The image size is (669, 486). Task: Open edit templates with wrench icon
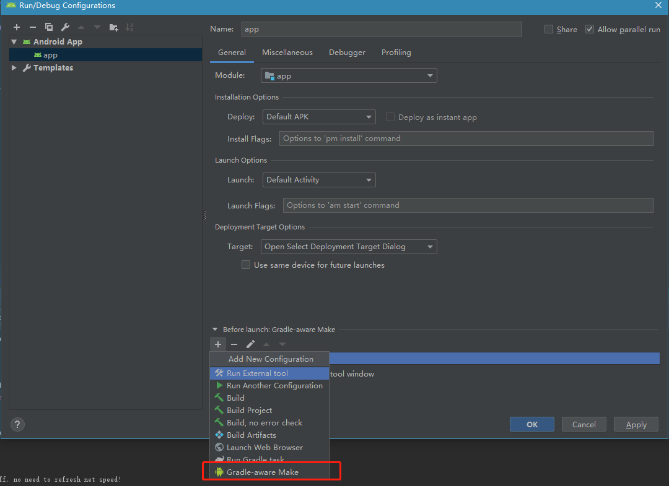64,27
